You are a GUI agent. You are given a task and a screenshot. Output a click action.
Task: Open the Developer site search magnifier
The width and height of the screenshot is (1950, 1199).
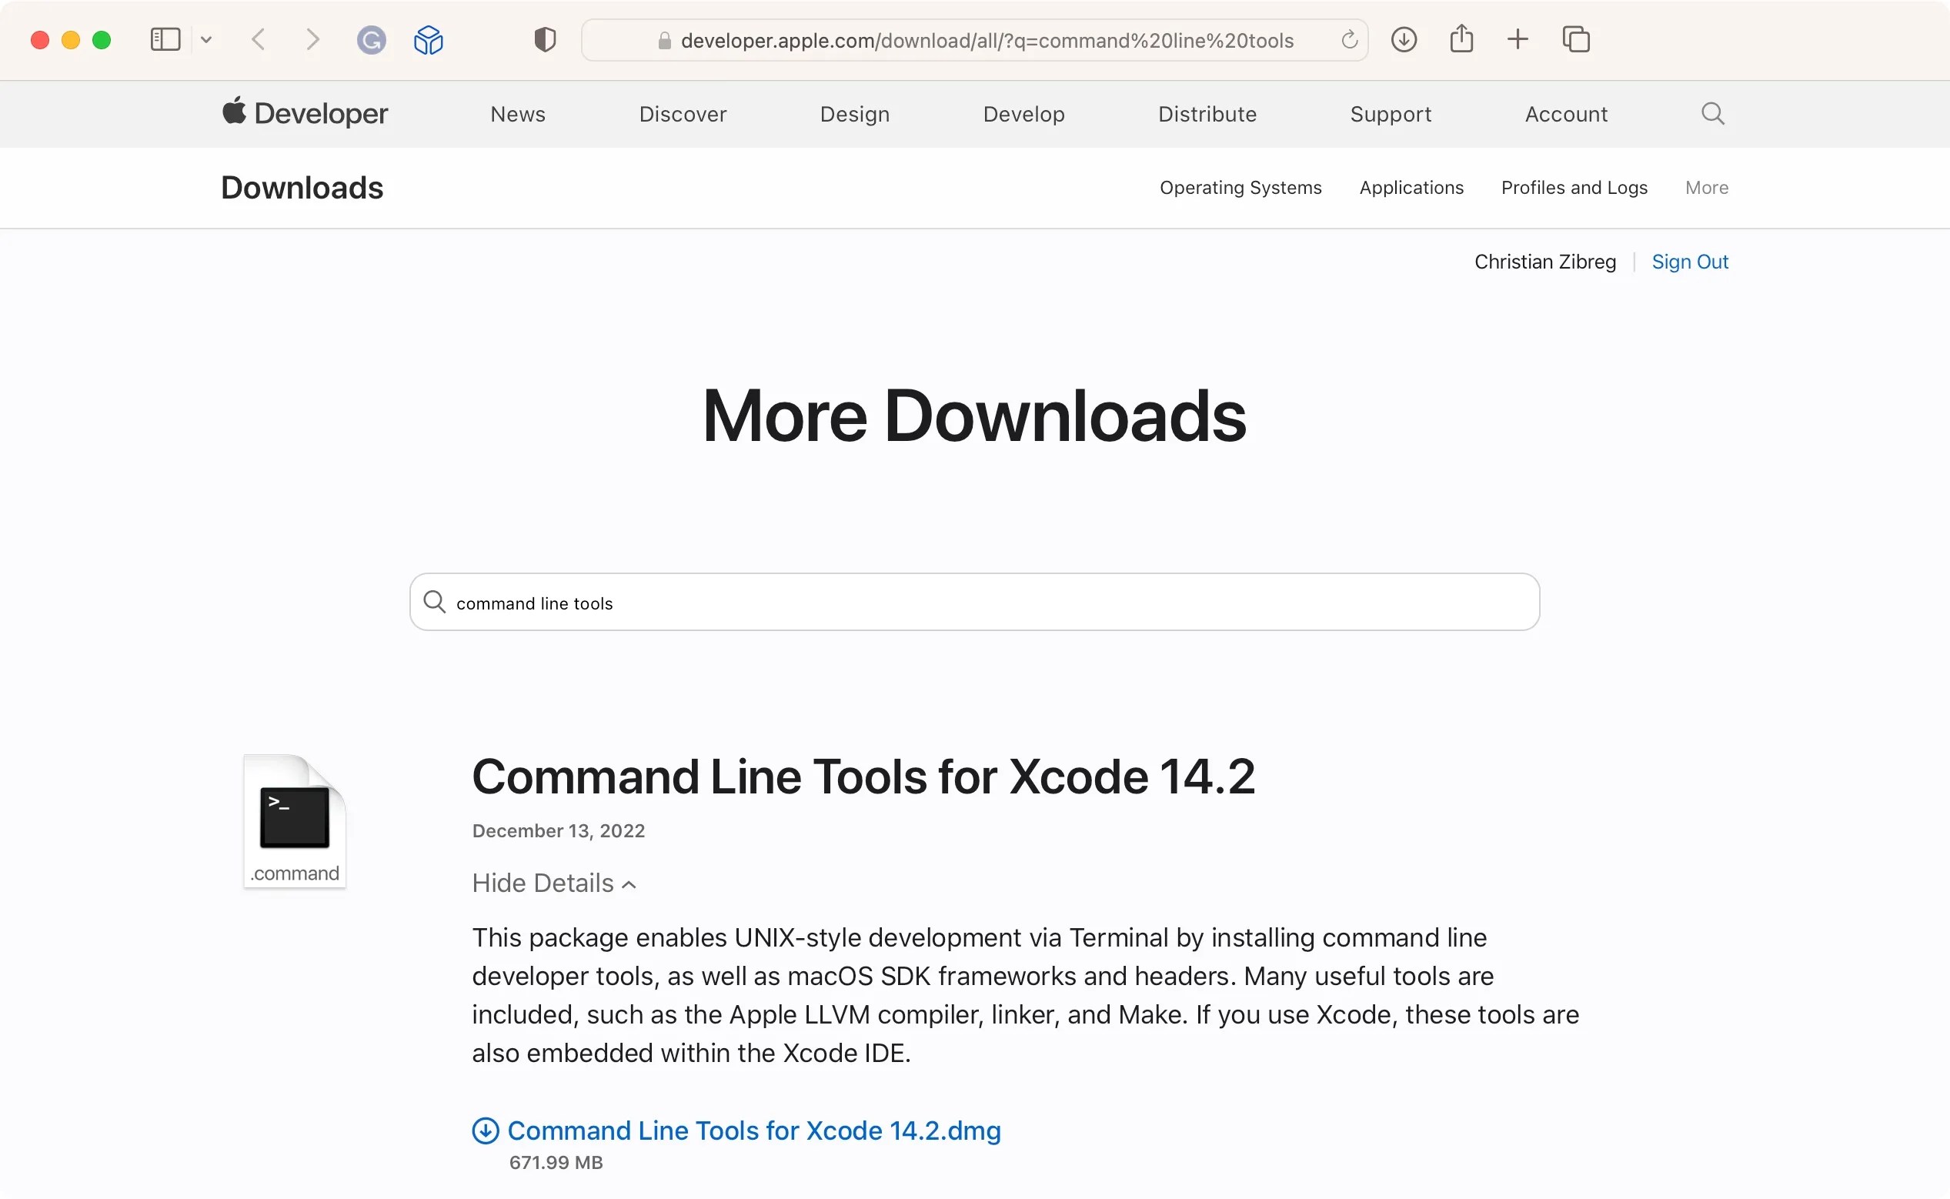1711,113
